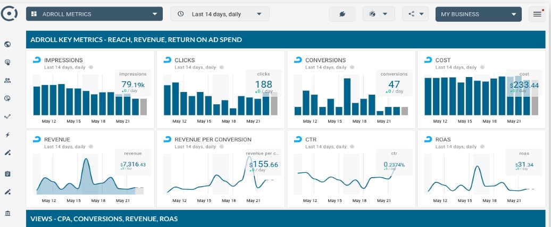Image resolution: width=551 pixels, height=227 pixels.
Task: Click the IMPRESSIONS widget title
Action: (63, 60)
